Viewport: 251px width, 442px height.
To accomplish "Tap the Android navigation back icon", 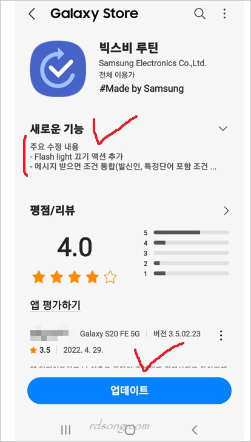I will 194,430.
